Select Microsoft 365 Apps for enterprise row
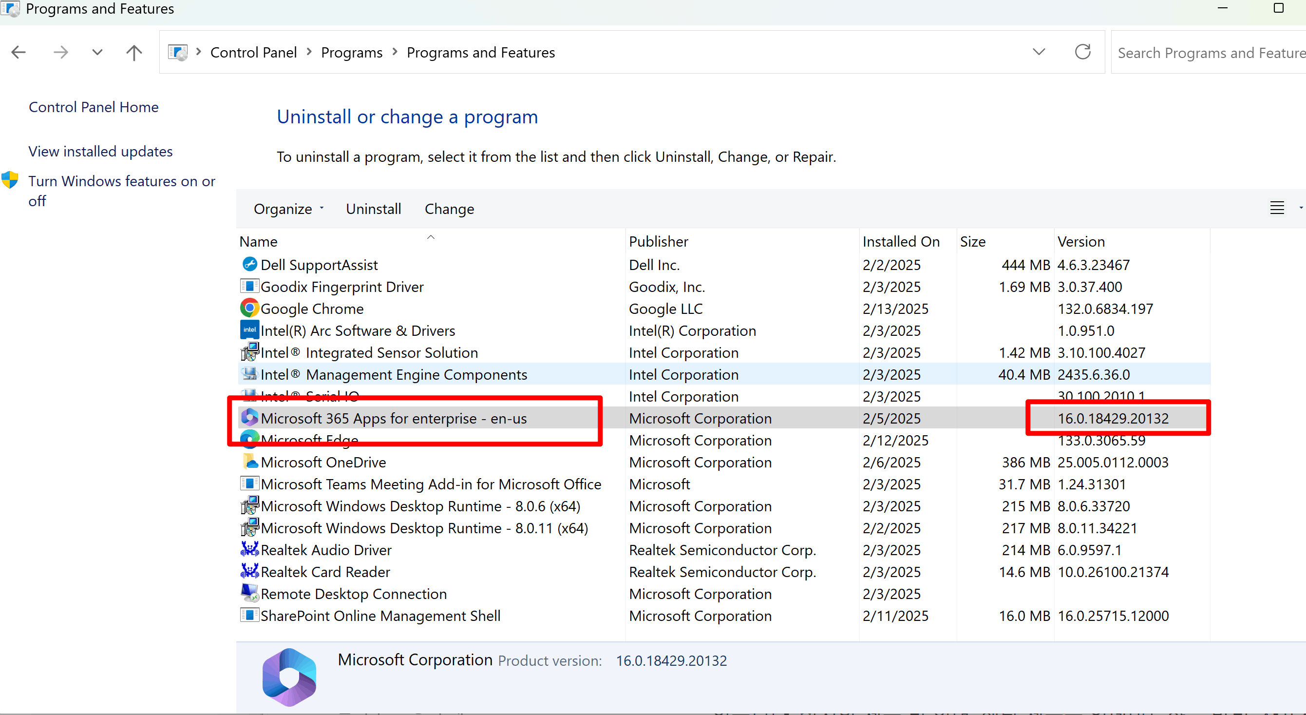The width and height of the screenshot is (1306, 715). pos(724,418)
